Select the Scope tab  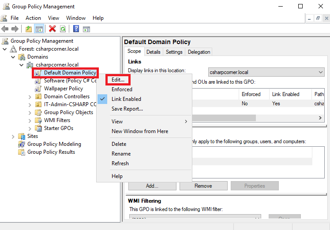(134, 51)
